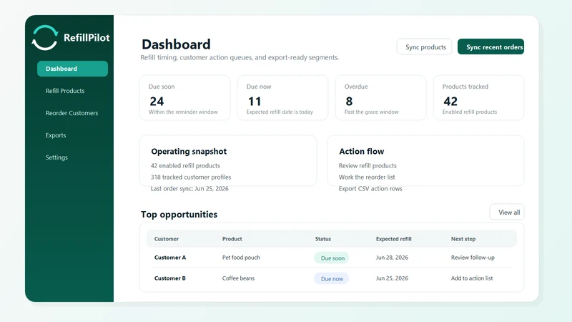This screenshot has width=572, height=322.
Task: Select the Customer B row name
Action: pyautogui.click(x=170, y=278)
